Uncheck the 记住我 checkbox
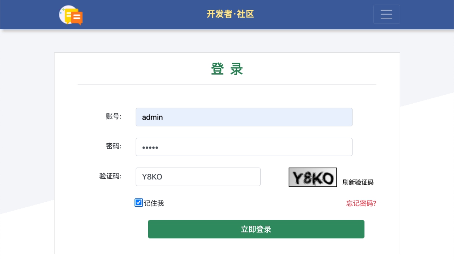Screen dimensions: 454x260 (139, 203)
